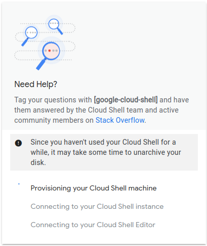Screen dimensions: 207x246
Task: Click "Tag your questions with" text
Action: (53, 100)
